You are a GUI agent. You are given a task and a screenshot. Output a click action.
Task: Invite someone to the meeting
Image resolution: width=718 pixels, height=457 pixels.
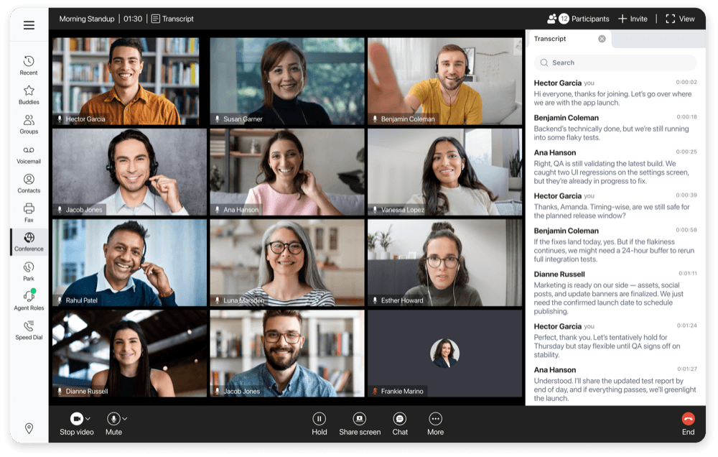pyautogui.click(x=632, y=19)
